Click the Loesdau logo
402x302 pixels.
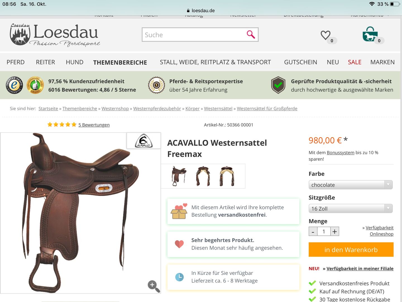tap(55, 35)
